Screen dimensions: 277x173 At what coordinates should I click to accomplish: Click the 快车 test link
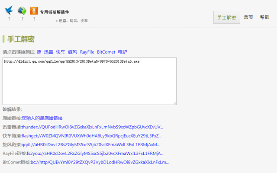coord(61,52)
